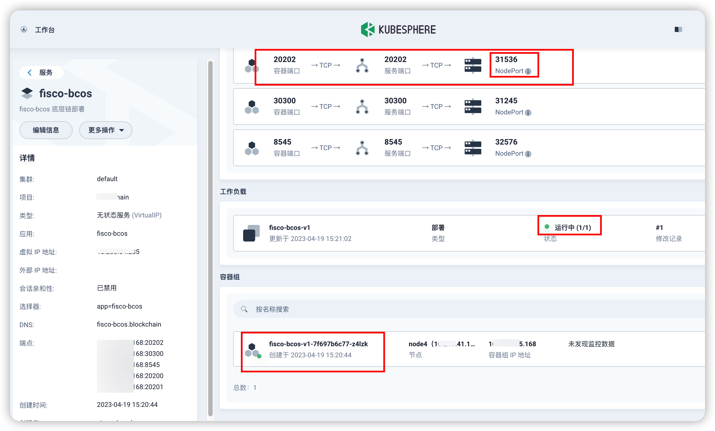The width and height of the screenshot is (715, 431).
Task: Click the search magnifier icon
Action: [x=244, y=309]
